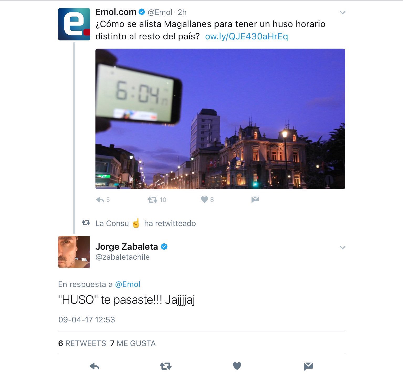This screenshot has height=377, width=403.
Task: Send Emol tweet via direct message icon
Action: pos(255,200)
